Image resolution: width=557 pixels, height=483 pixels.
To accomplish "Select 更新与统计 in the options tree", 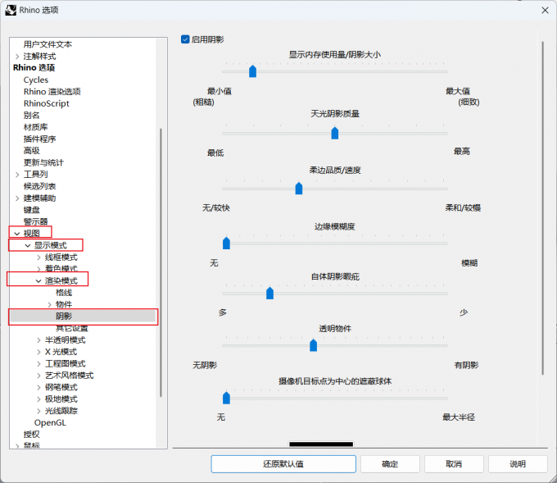I will coord(43,162).
